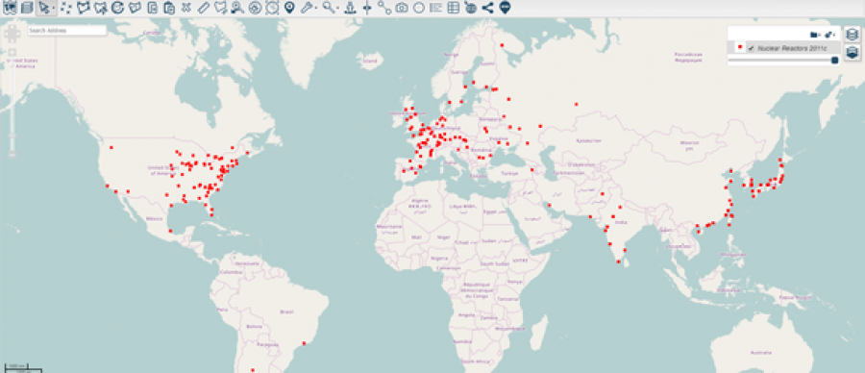Click the delete X icon in toolbar
Viewport: 865px width, 373px height.
[186, 8]
